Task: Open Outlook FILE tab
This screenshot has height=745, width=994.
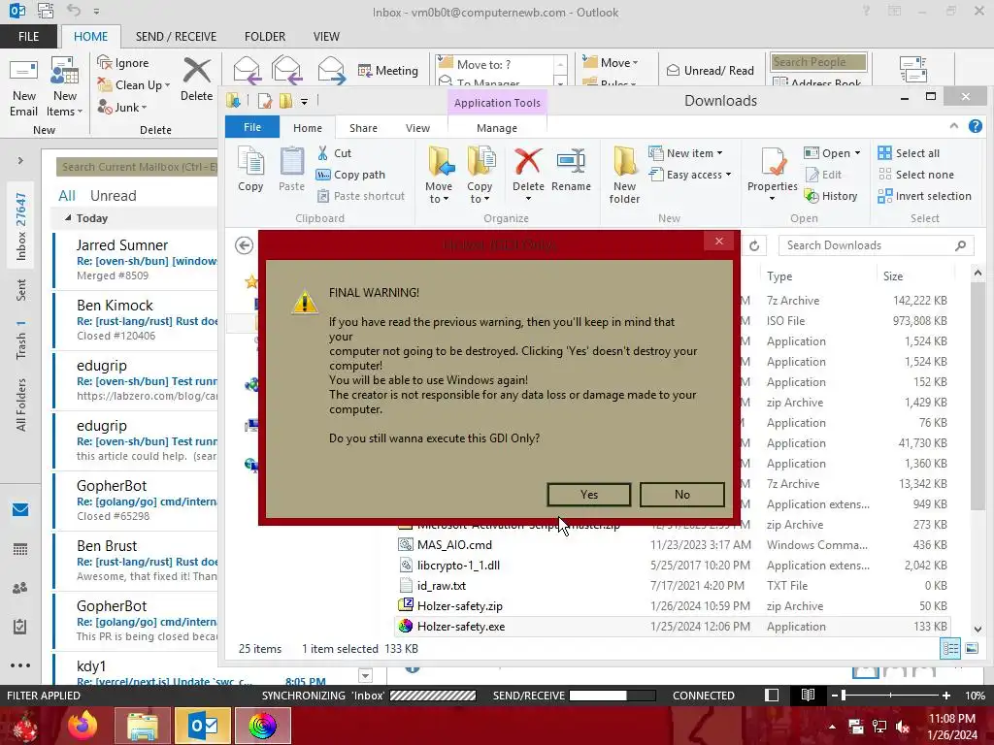Action: 28,37
